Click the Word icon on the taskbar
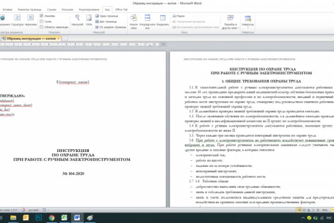Image resolution: width=334 pixels, height=223 pixels. tap(77, 218)
